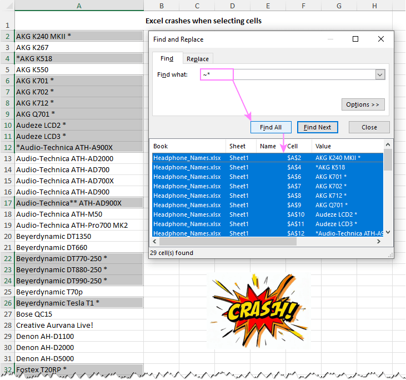Select result row for cell $A$9
This screenshot has height=380, width=406.
click(268, 205)
